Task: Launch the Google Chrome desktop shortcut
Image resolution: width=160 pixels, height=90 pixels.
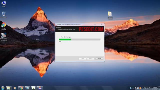Action: point(4,26)
